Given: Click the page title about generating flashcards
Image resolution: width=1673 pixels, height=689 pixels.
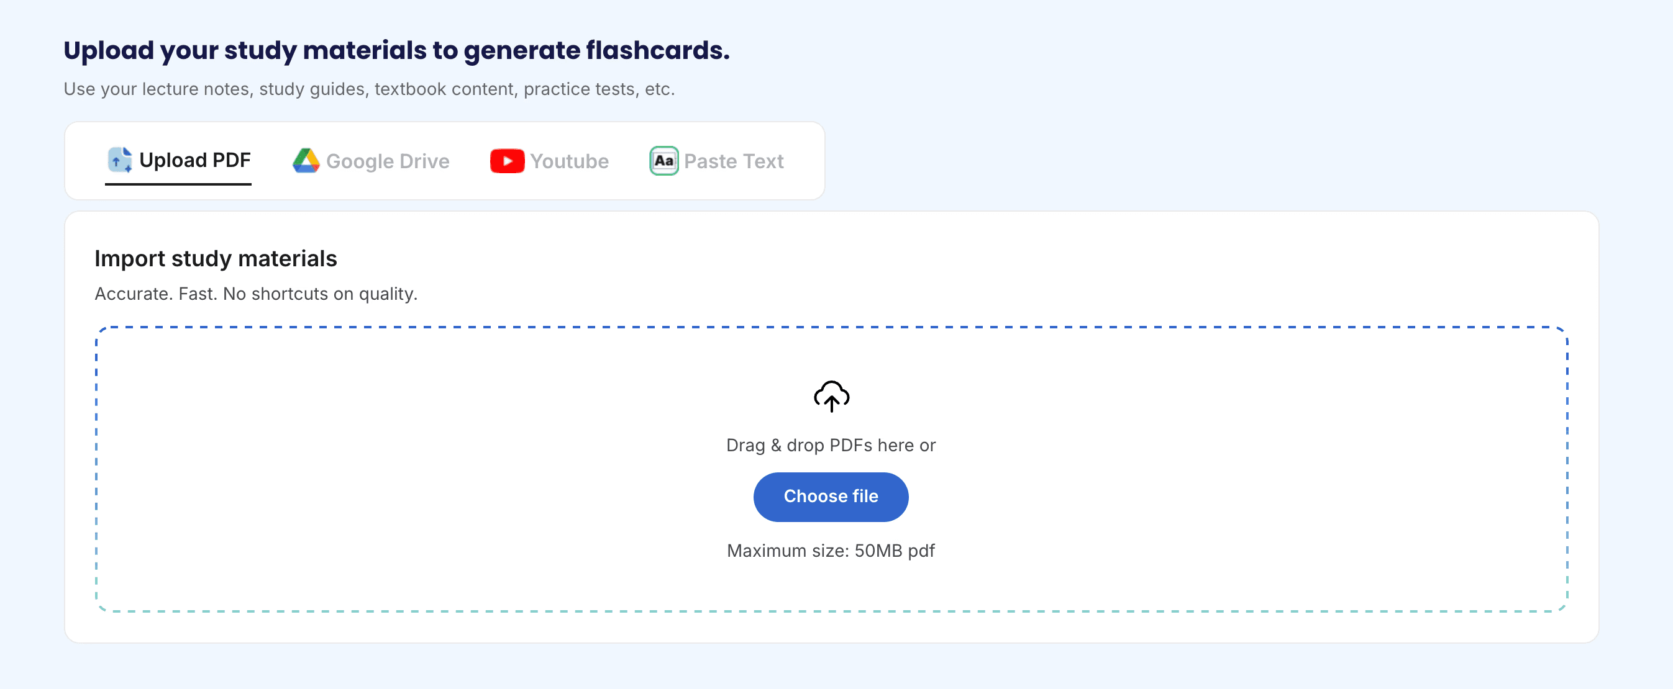Looking at the screenshot, I should click(396, 50).
